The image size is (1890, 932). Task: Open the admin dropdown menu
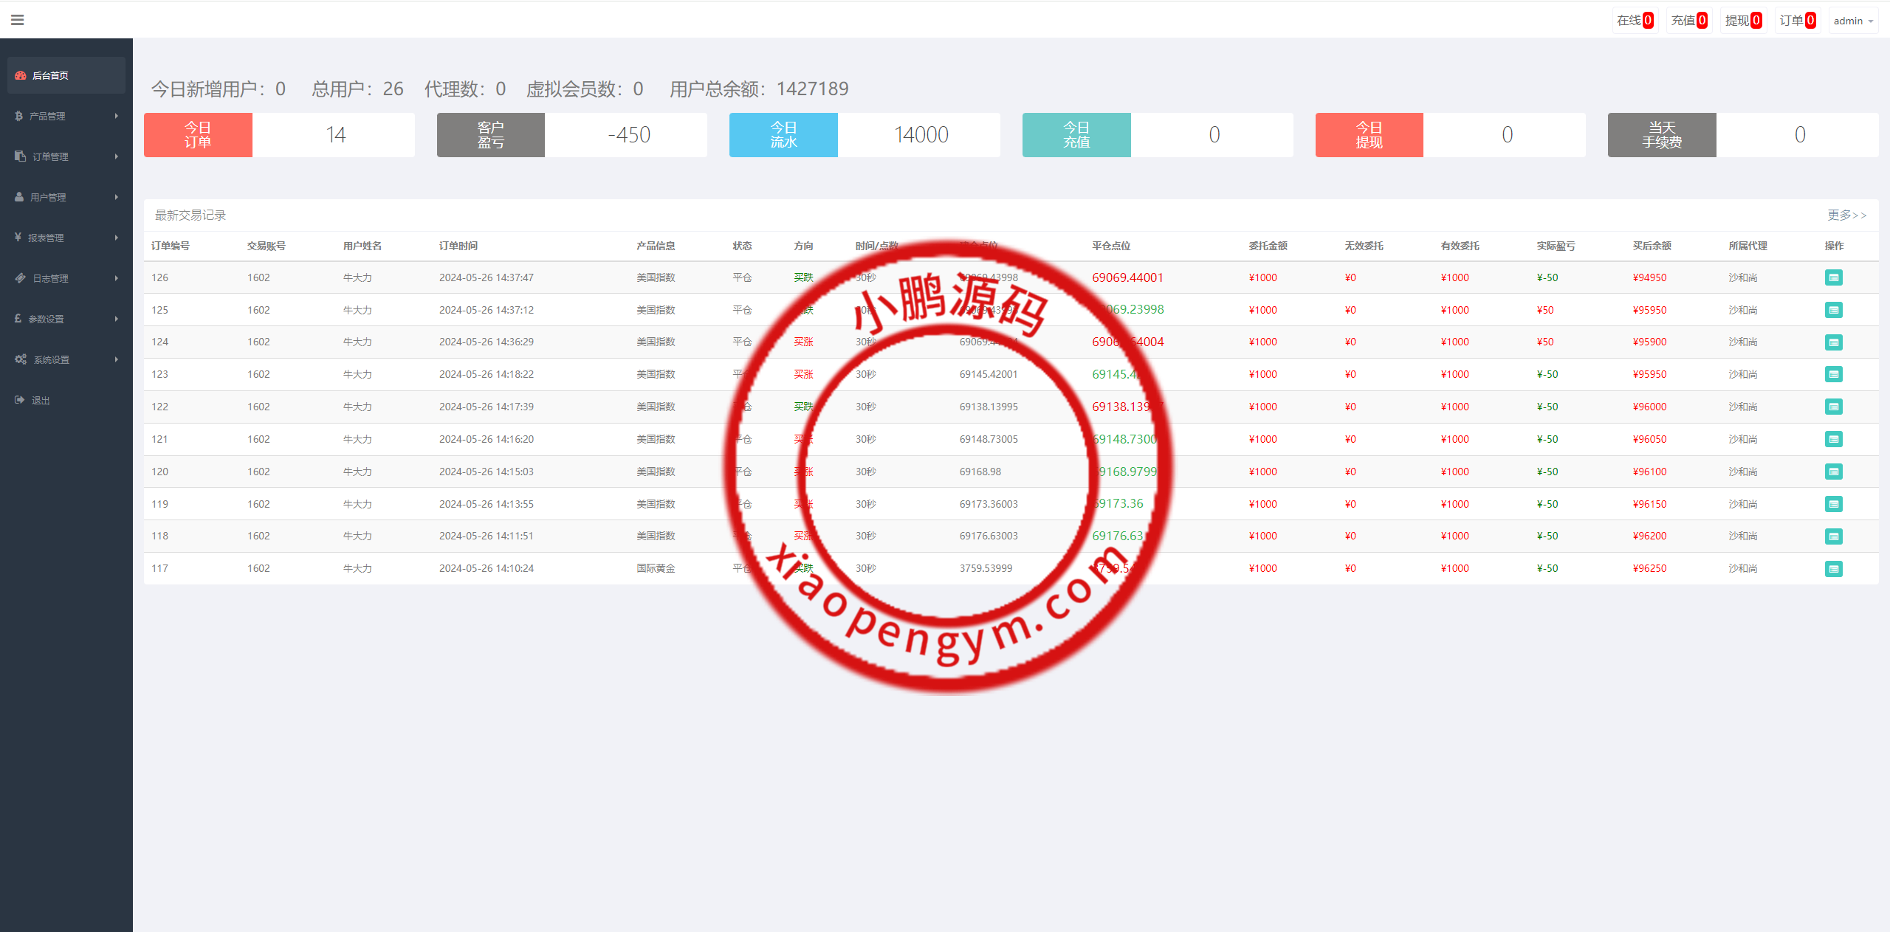(1852, 21)
